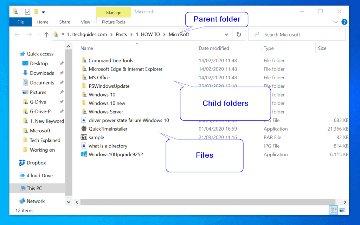Go up one level with Up arrow
This screenshot has height=225, width=360.
point(47,35)
